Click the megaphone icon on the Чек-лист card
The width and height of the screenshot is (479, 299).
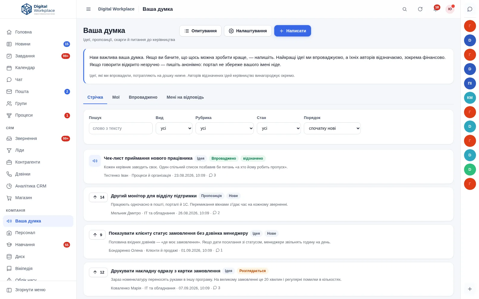(x=95, y=161)
